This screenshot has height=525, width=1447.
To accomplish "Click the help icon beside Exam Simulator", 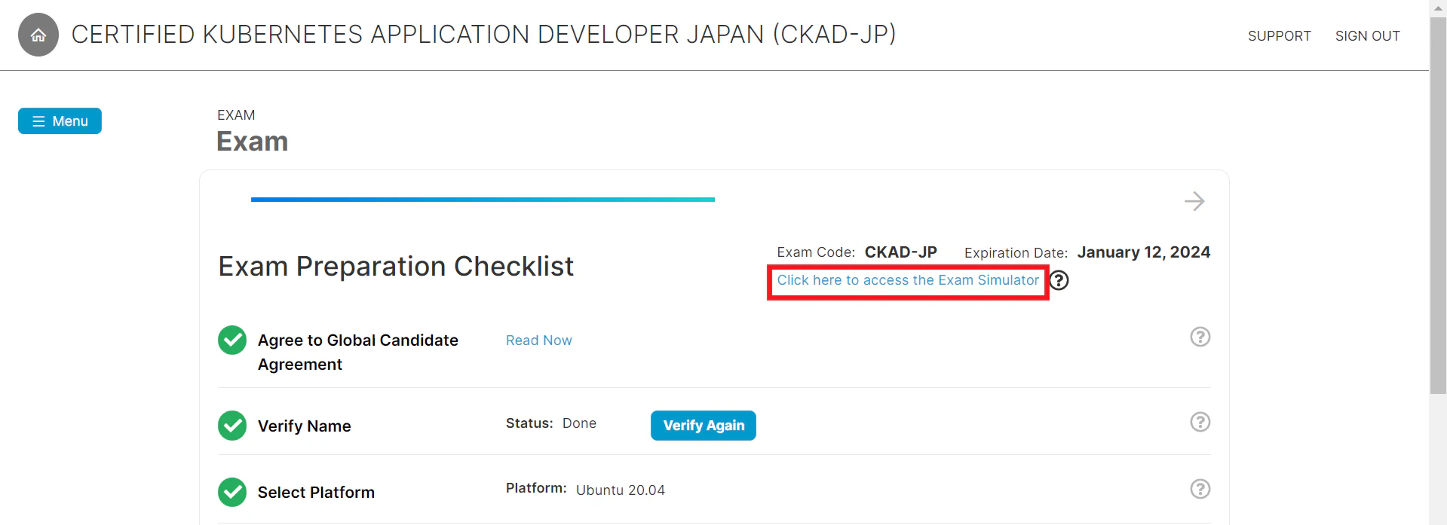I will [x=1059, y=280].
